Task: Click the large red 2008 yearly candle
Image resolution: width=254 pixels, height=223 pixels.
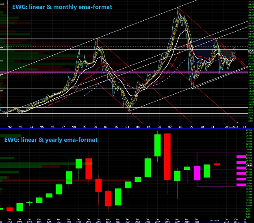Action: tap(167, 157)
